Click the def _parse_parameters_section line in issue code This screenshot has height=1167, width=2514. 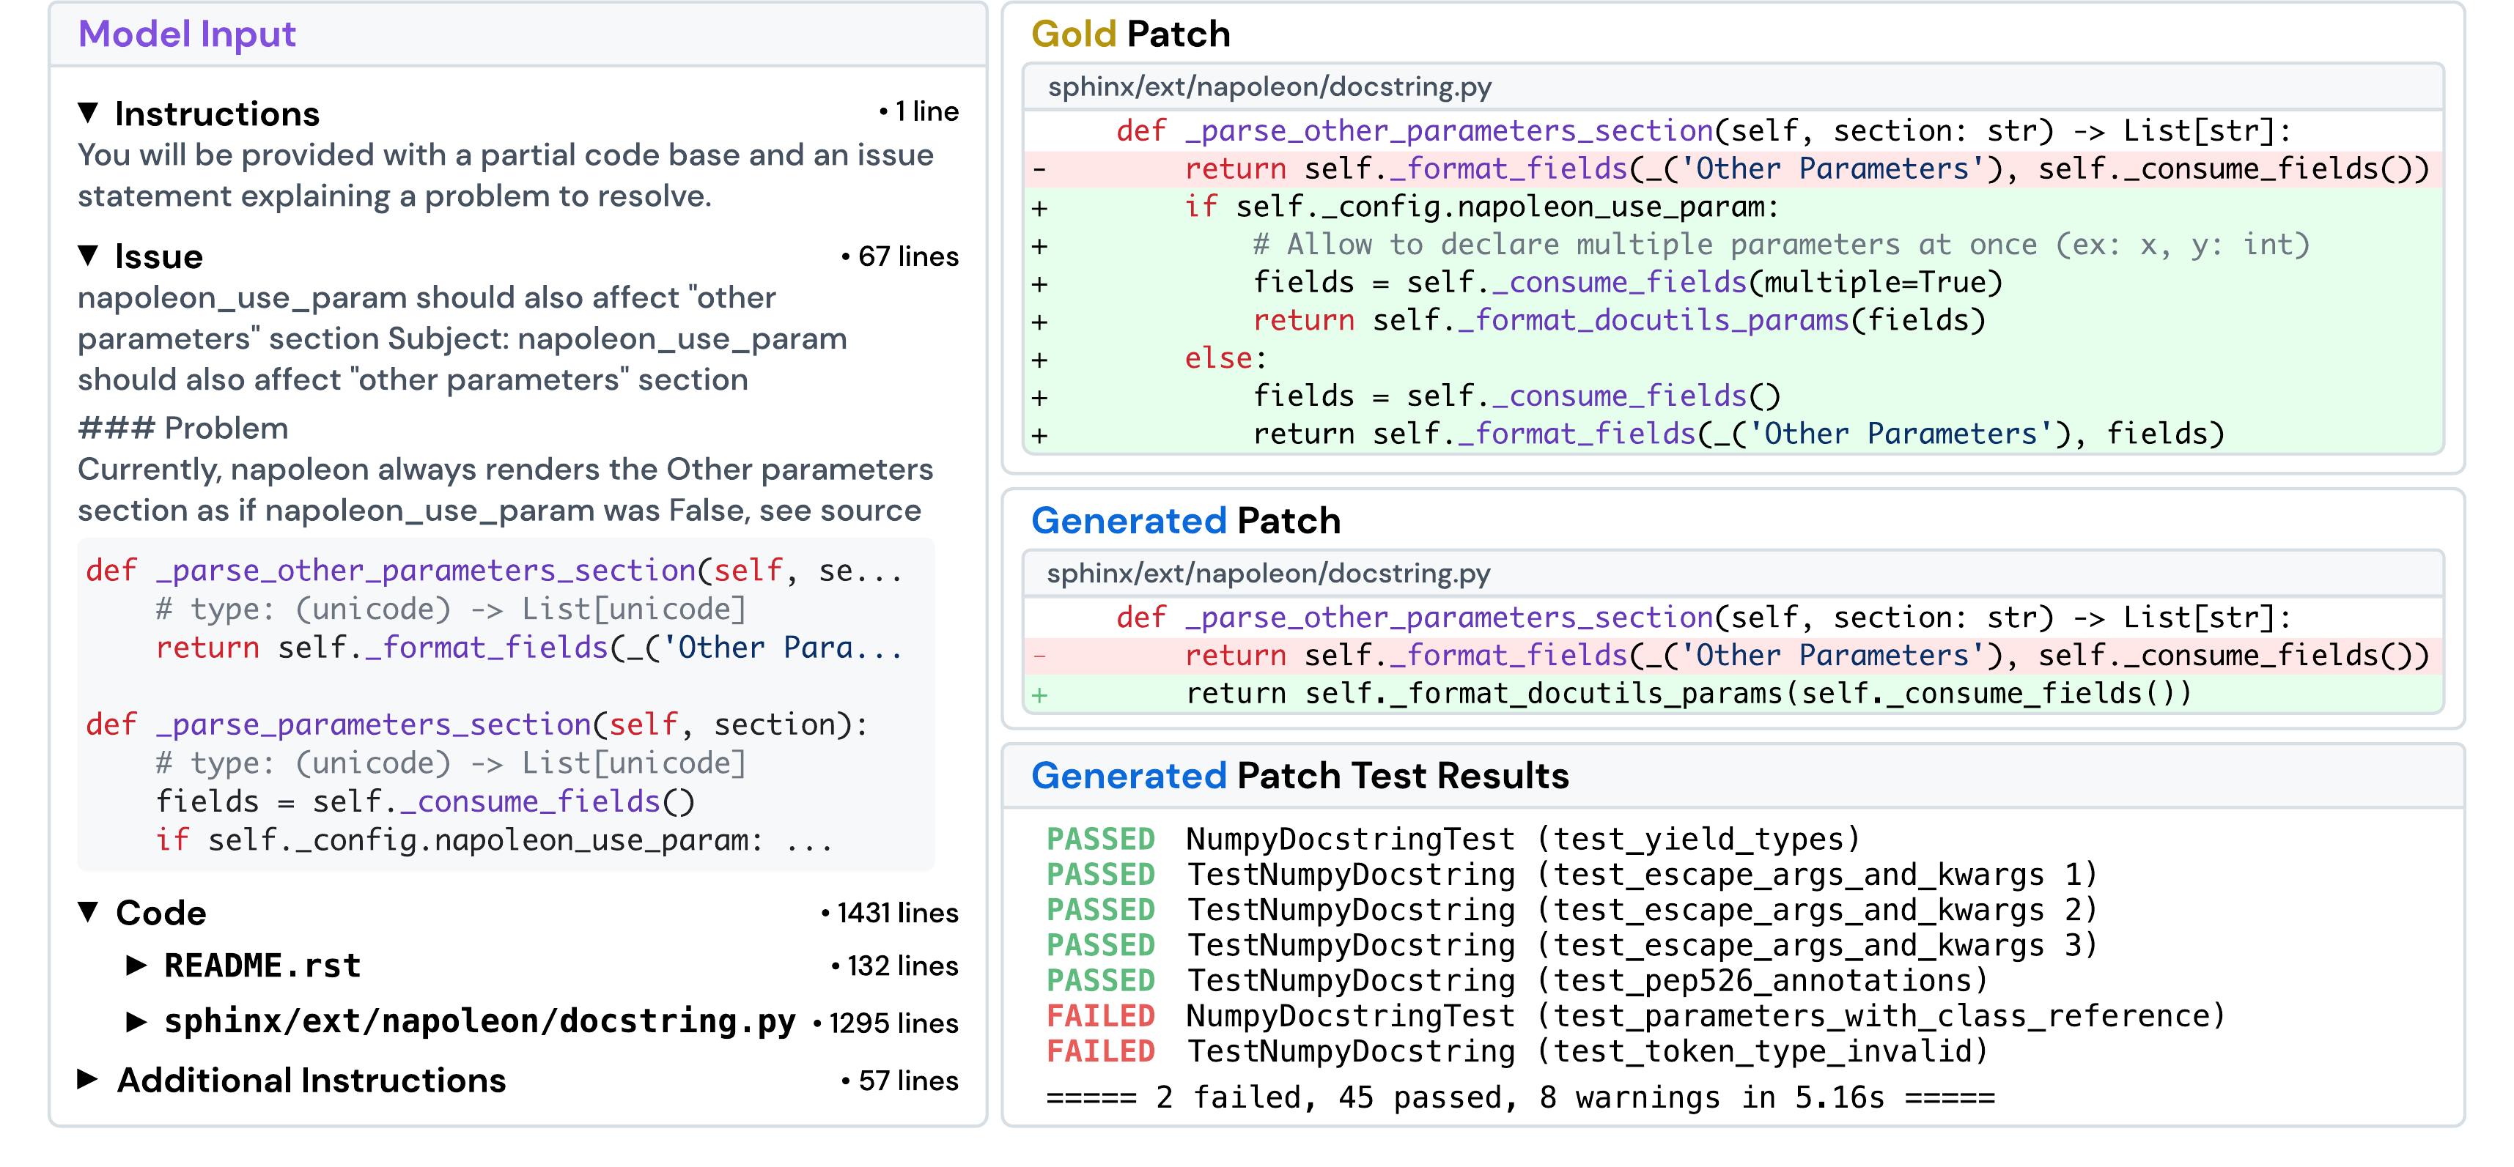tap(476, 725)
